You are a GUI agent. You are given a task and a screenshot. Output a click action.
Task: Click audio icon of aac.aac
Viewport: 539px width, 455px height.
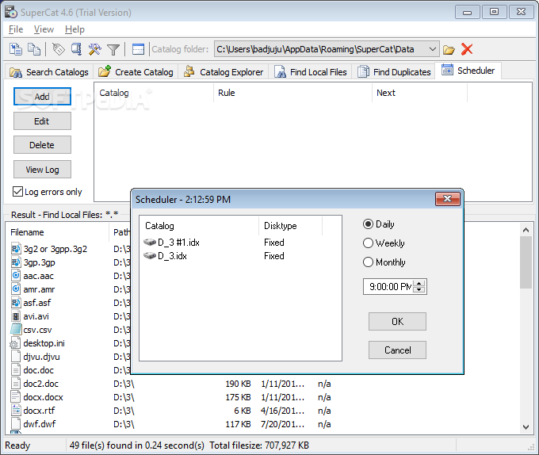pyautogui.click(x=16, y=275)
